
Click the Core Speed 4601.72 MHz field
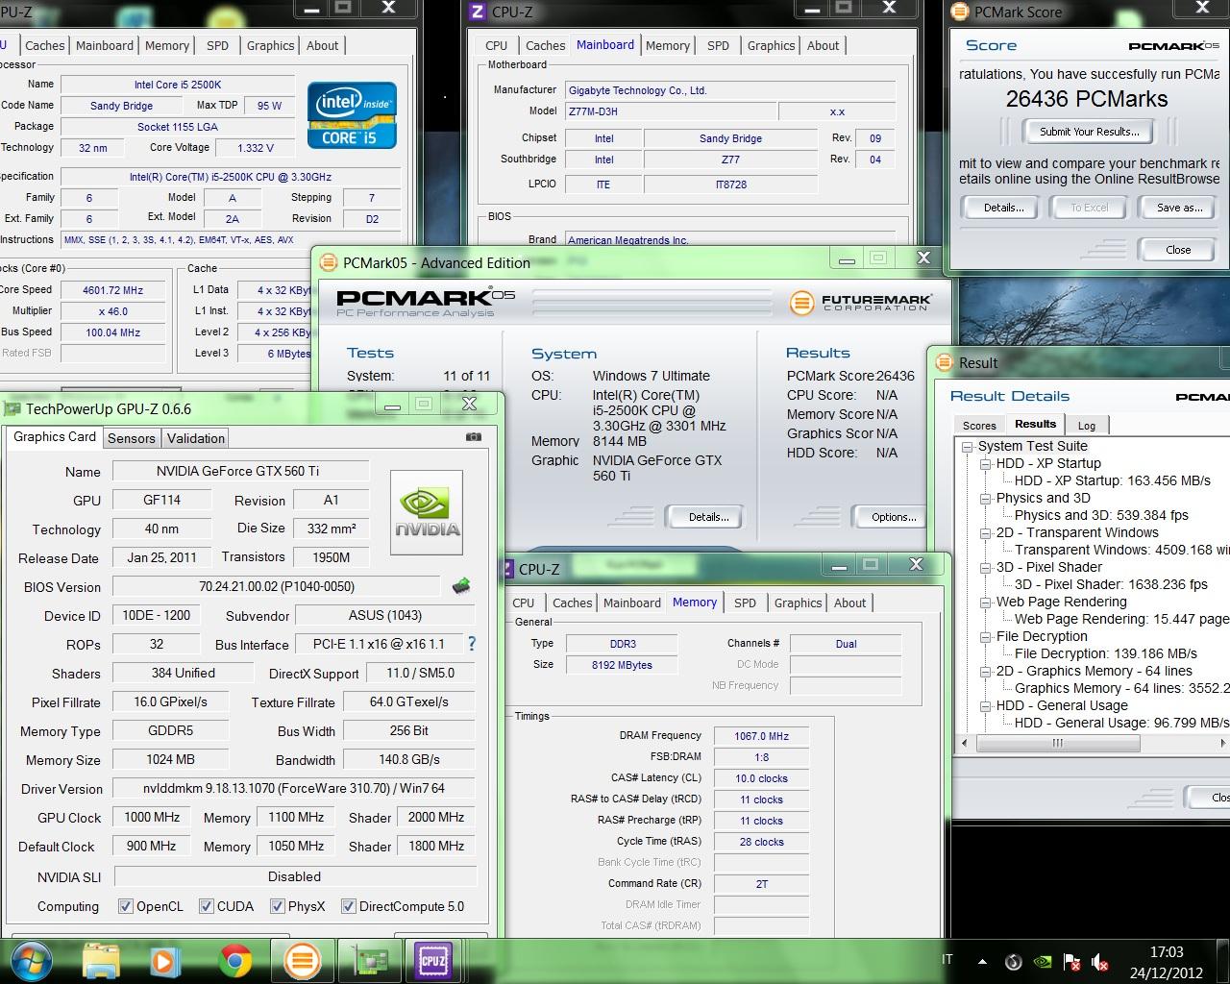(113, 289)
